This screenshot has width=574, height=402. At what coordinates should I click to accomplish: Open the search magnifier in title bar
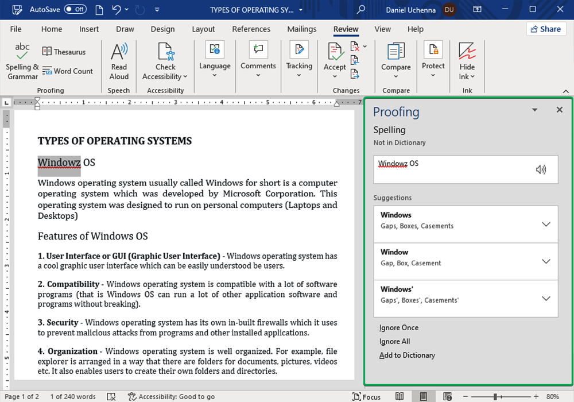coord(360,10)
